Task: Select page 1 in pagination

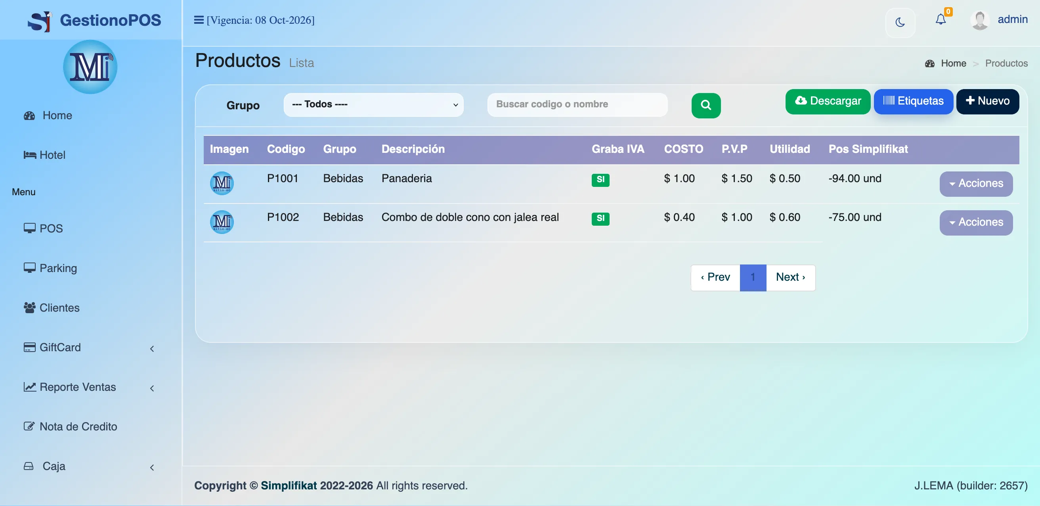Action: click(753, 278)
